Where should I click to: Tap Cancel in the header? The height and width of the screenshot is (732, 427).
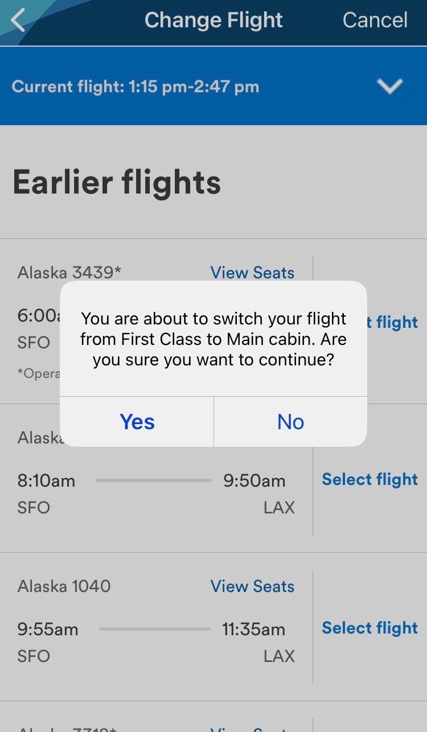pyautogui.click(x=375, y=20)
